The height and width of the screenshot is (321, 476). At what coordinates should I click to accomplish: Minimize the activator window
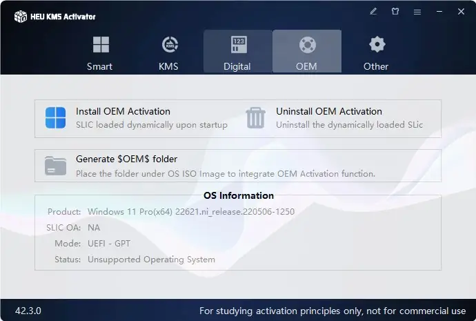pos(439,12)
